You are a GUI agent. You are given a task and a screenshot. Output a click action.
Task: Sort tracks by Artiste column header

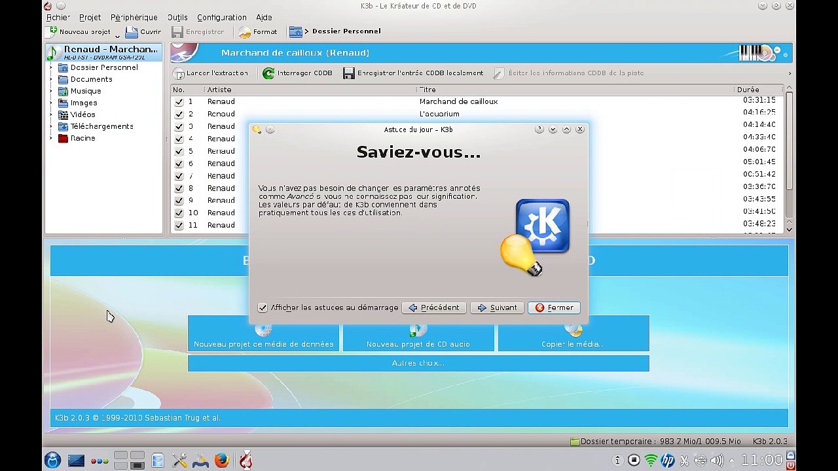[x=310, y=90]
